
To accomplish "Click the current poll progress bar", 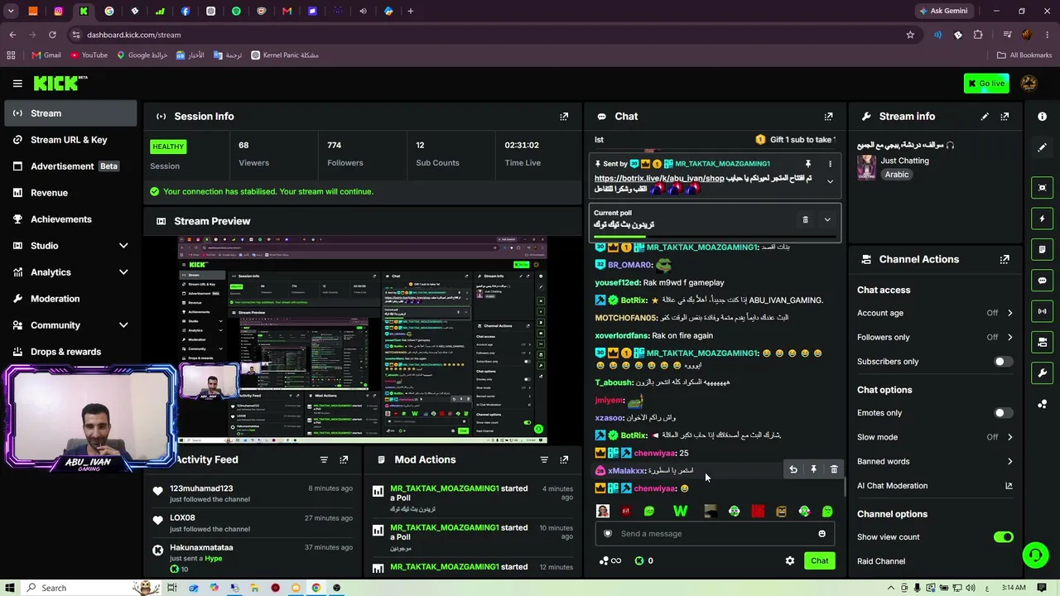I will tap(714, 237).
